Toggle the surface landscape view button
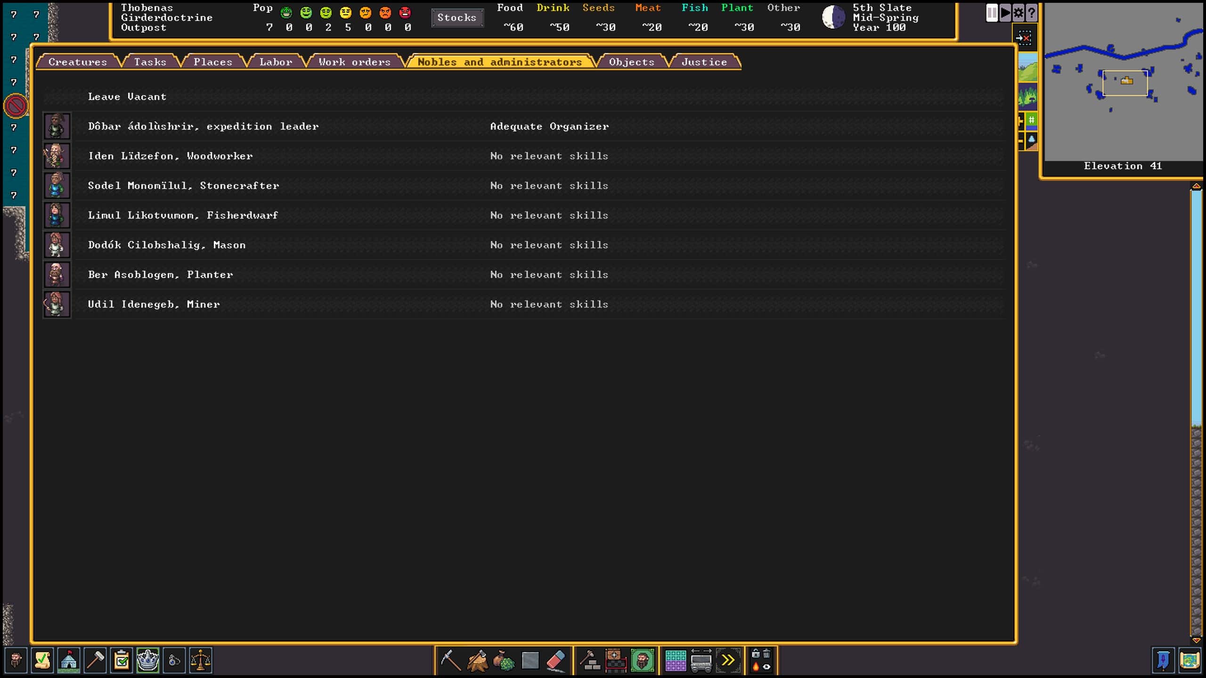 coord(1028,67)
